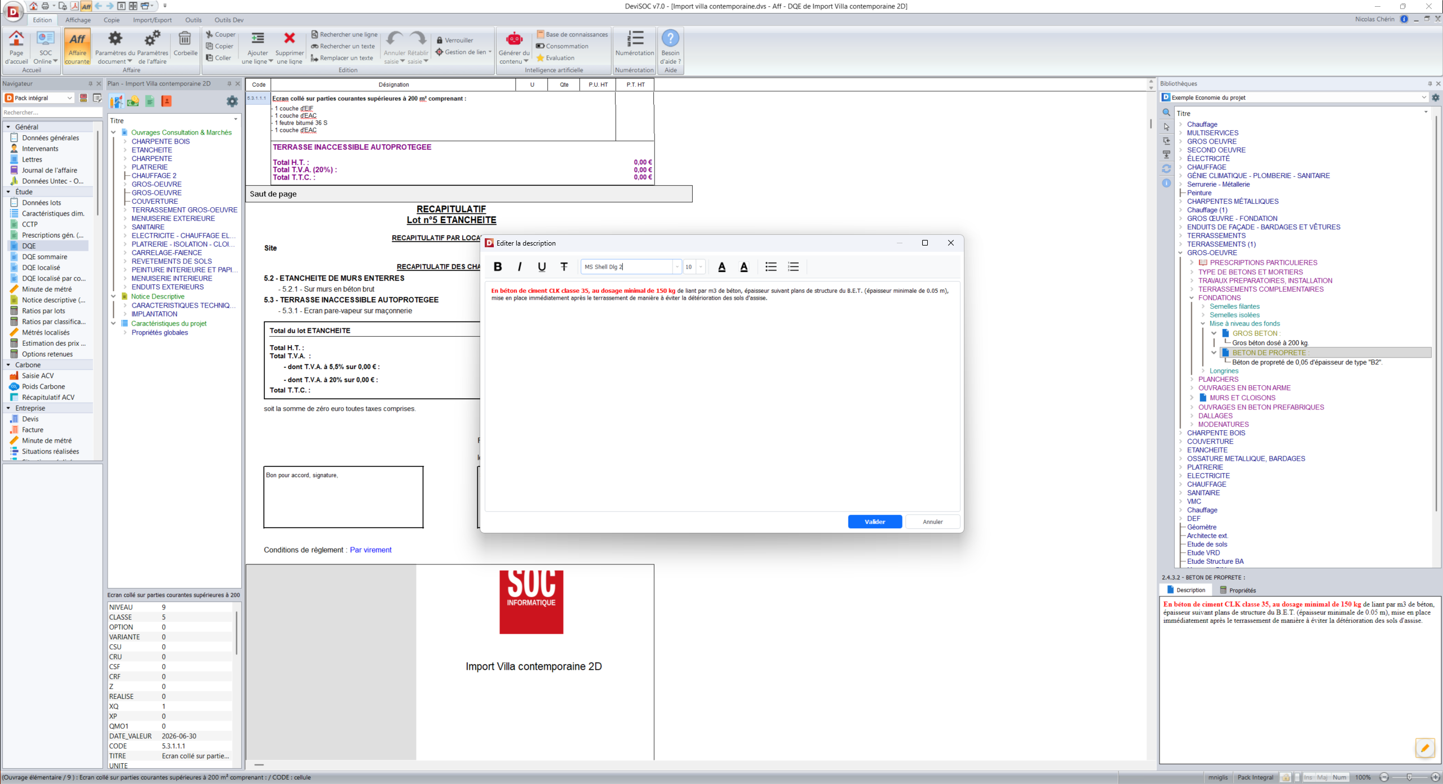Toggle Verrouiller in the ribbon
Image resolution: width=1443 pixels, height=784 pixels.
454,41
